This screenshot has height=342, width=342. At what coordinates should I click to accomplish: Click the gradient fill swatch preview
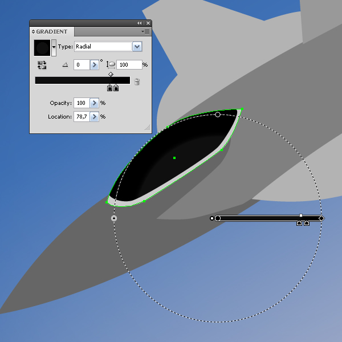[x=42, y=48]
